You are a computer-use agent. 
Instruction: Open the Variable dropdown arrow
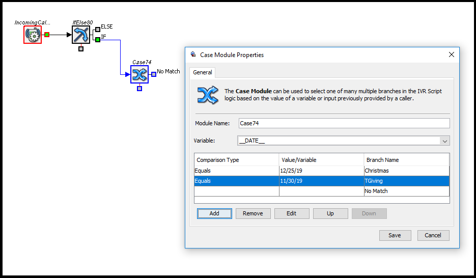point(445,141)
